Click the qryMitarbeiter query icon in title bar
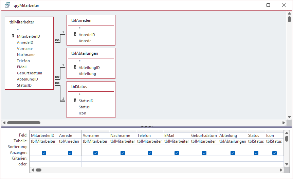The image size is (293, 179). pos(7,5)
